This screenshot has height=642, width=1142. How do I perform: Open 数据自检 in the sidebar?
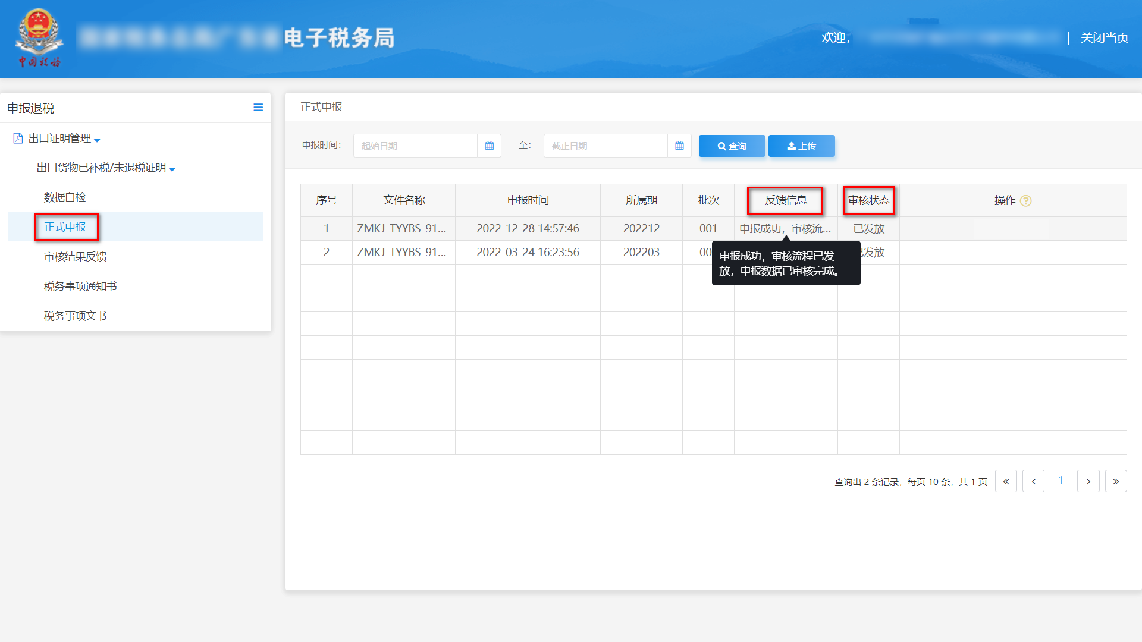[65, 197]
